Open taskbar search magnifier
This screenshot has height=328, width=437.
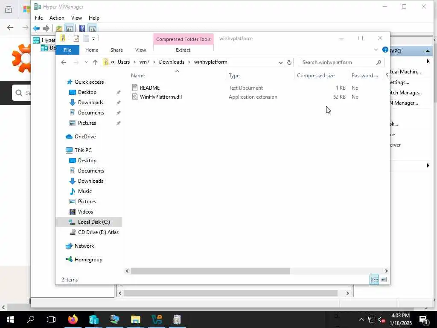point(31,319)
